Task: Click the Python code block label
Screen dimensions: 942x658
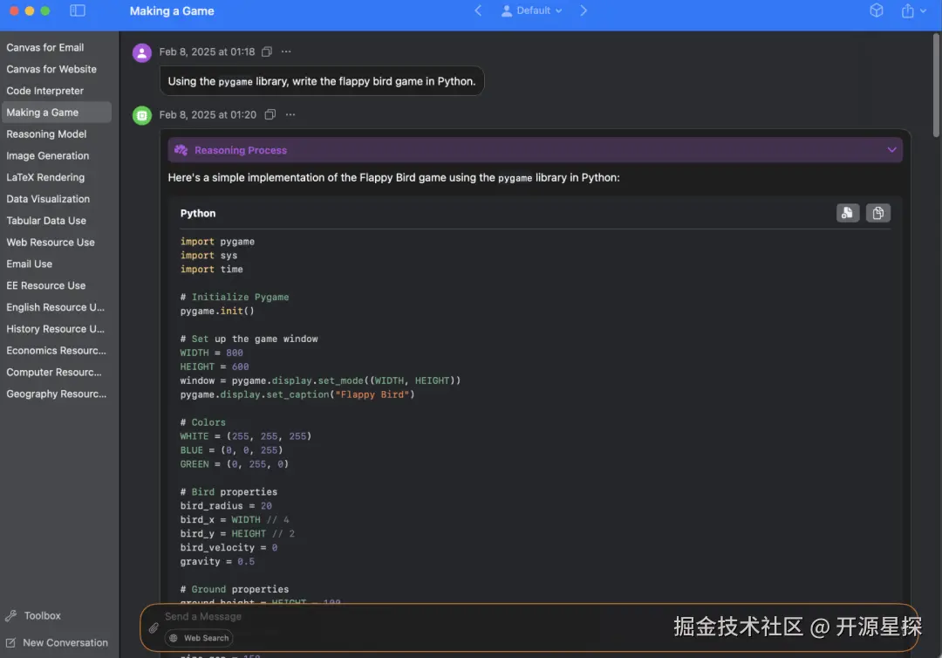Action: (198, 213)
